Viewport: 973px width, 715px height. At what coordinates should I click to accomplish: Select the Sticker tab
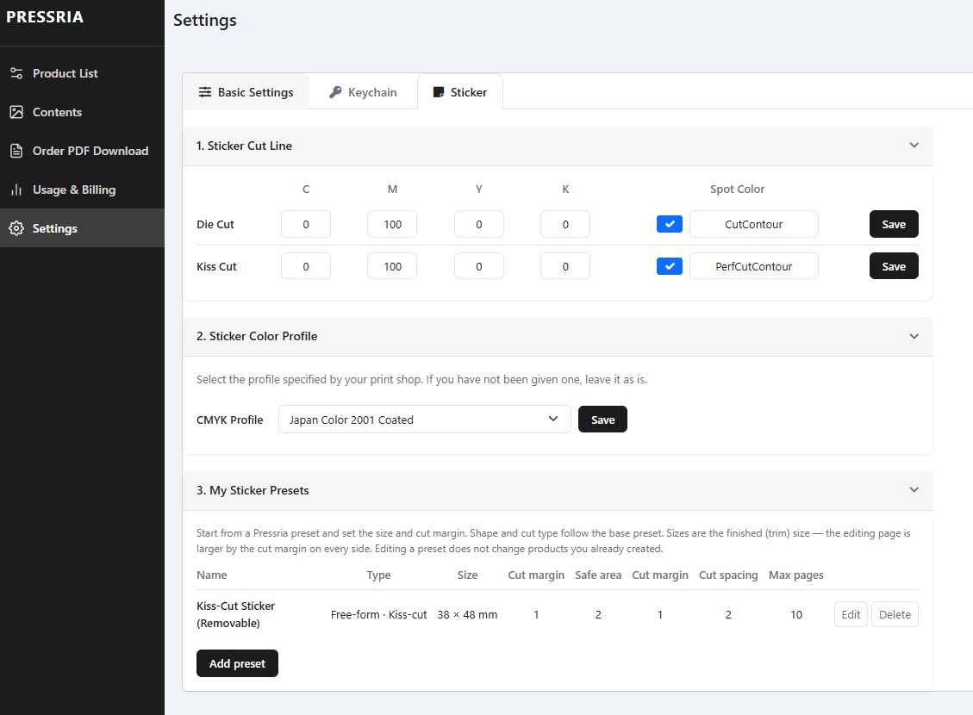[x=460, y=92]
